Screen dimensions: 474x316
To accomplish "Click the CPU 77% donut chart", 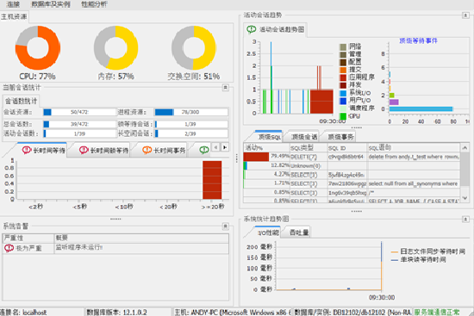I will [x=38, y=47].
